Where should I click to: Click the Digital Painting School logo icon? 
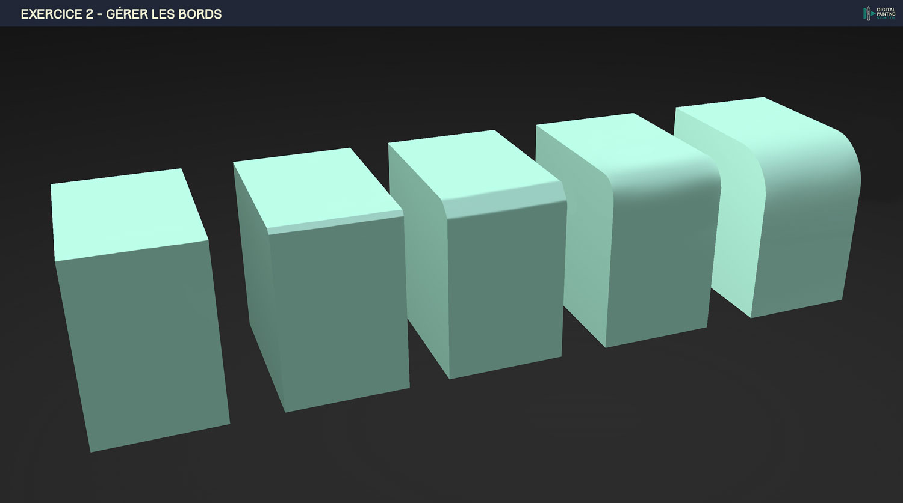click(x=869, y=13)
